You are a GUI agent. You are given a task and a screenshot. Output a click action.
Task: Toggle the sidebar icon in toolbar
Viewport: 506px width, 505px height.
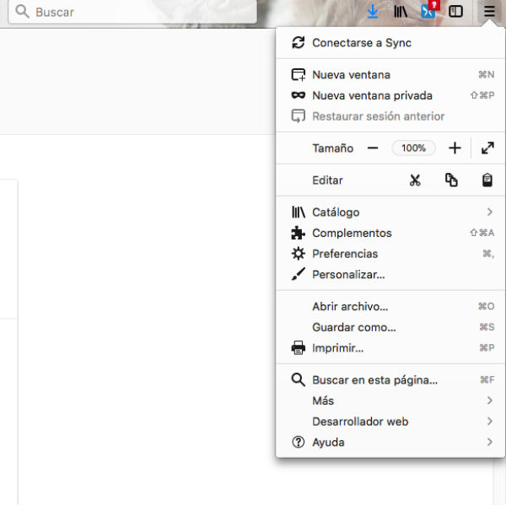click(455, 12)
